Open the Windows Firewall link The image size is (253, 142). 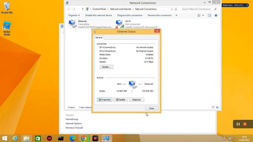pyautogui.click(x=74, y=128)
